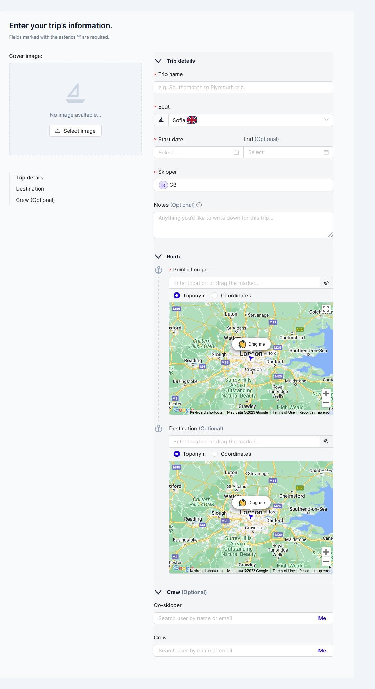Open the Skipper GB selector
Image resolution: width=375 pixels, height=689 pixels.
click(x=244, y=185)
